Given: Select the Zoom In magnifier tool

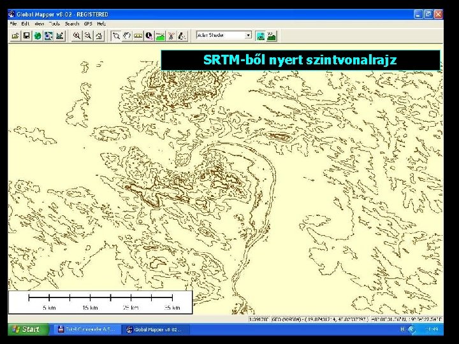Looking at the screenshot, I should tap(76, 36).
